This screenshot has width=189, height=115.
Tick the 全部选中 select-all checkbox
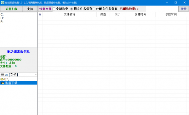(x=54, y=9)
